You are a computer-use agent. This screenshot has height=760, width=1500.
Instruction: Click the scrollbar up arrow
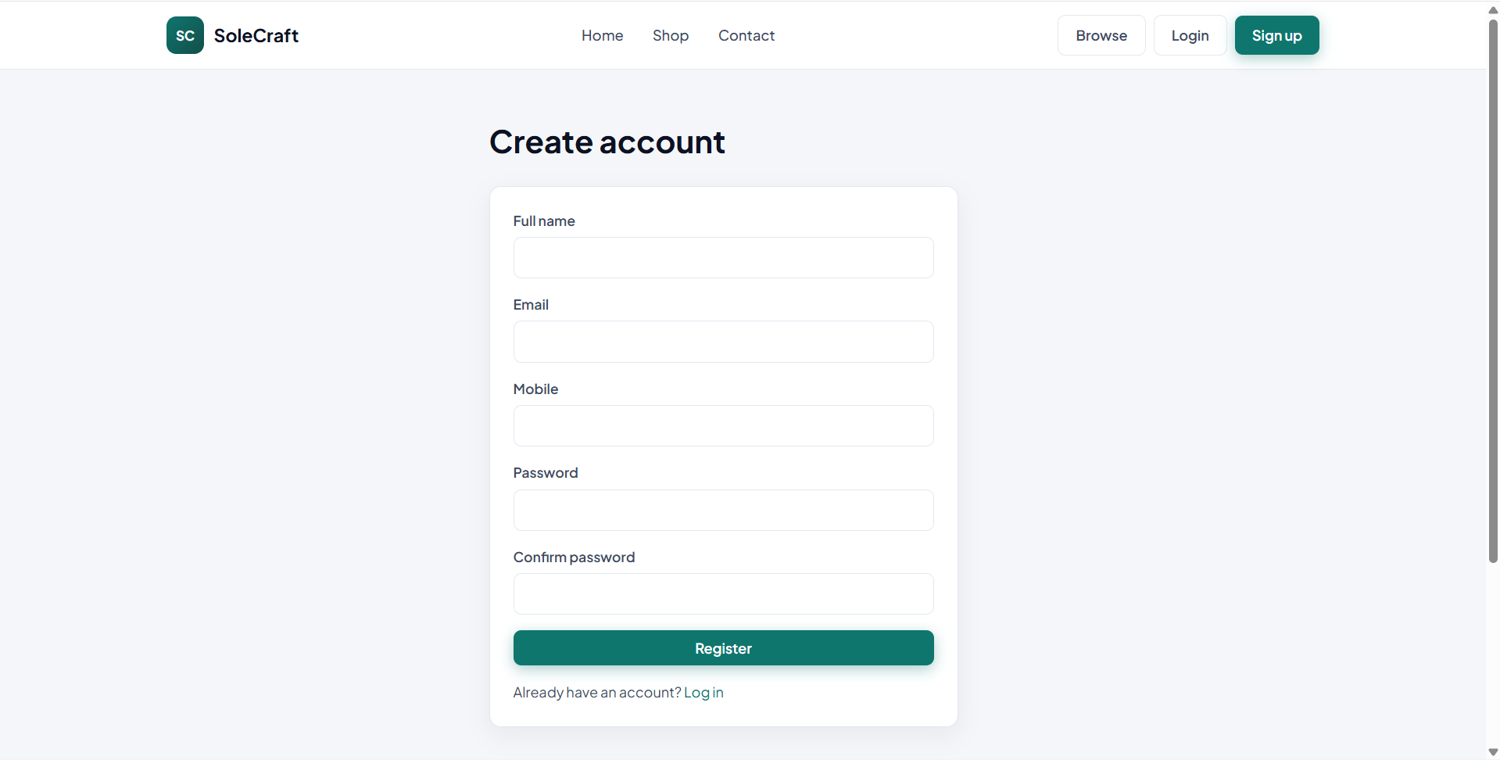coord(1493,9)
